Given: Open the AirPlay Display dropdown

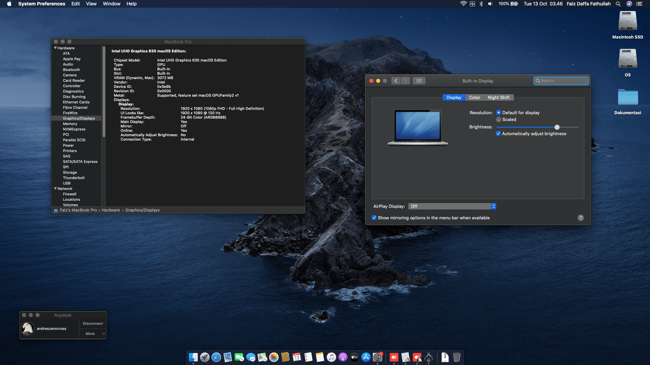Looking at the screenshot, I should [x=452, y=206].
